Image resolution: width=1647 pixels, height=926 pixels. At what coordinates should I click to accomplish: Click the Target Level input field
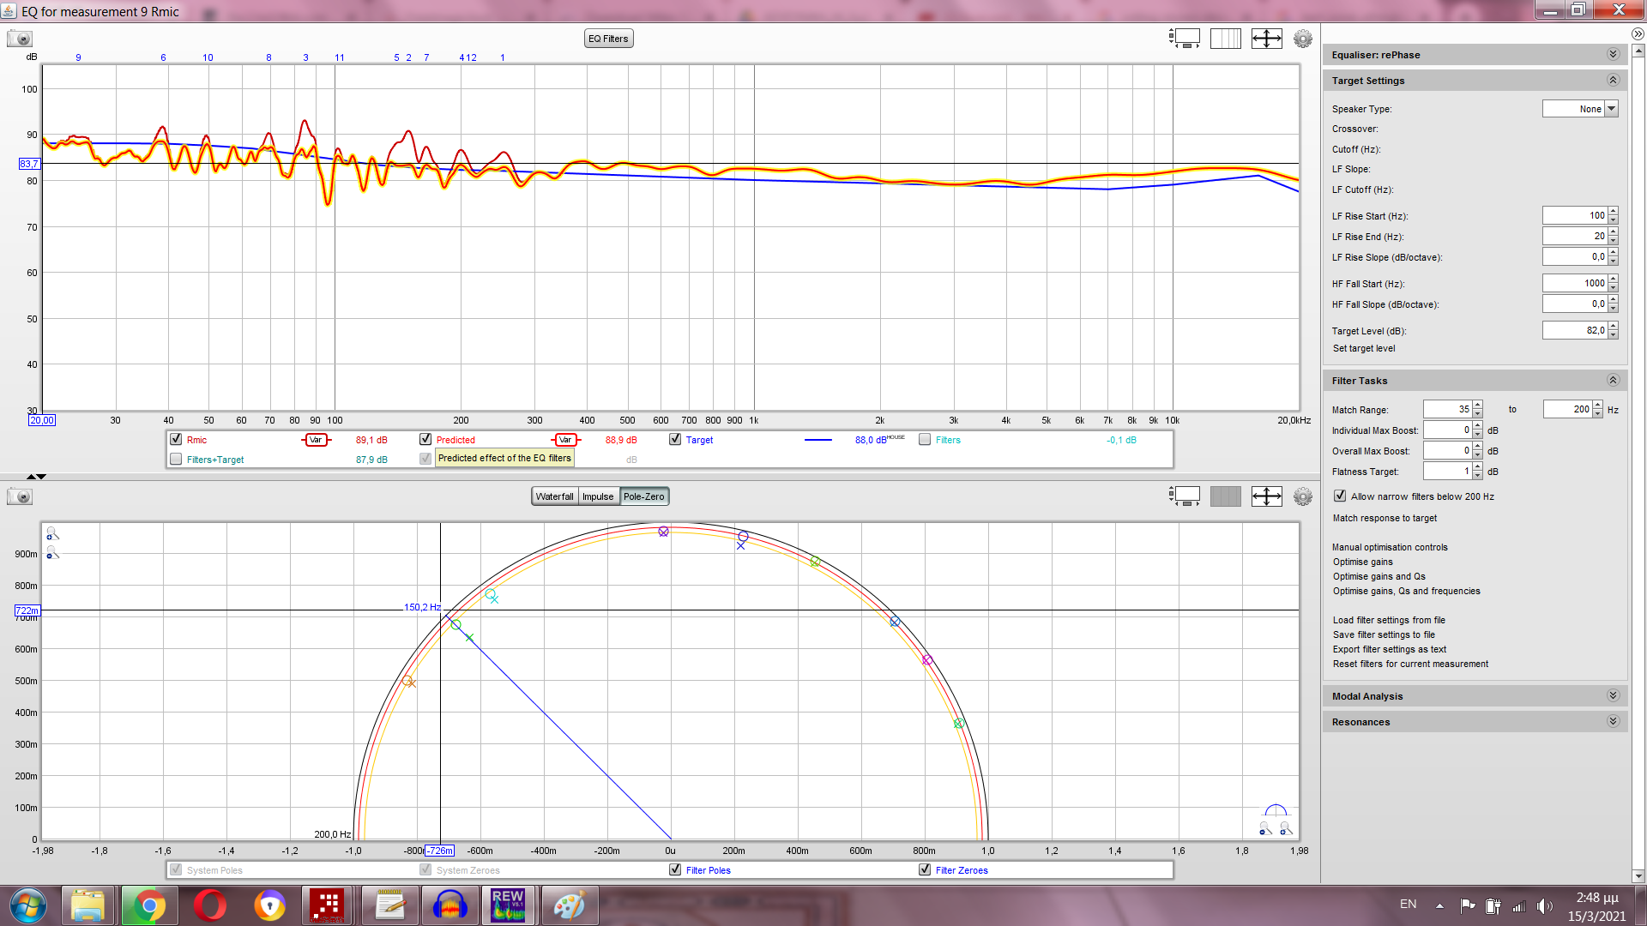1574,330
